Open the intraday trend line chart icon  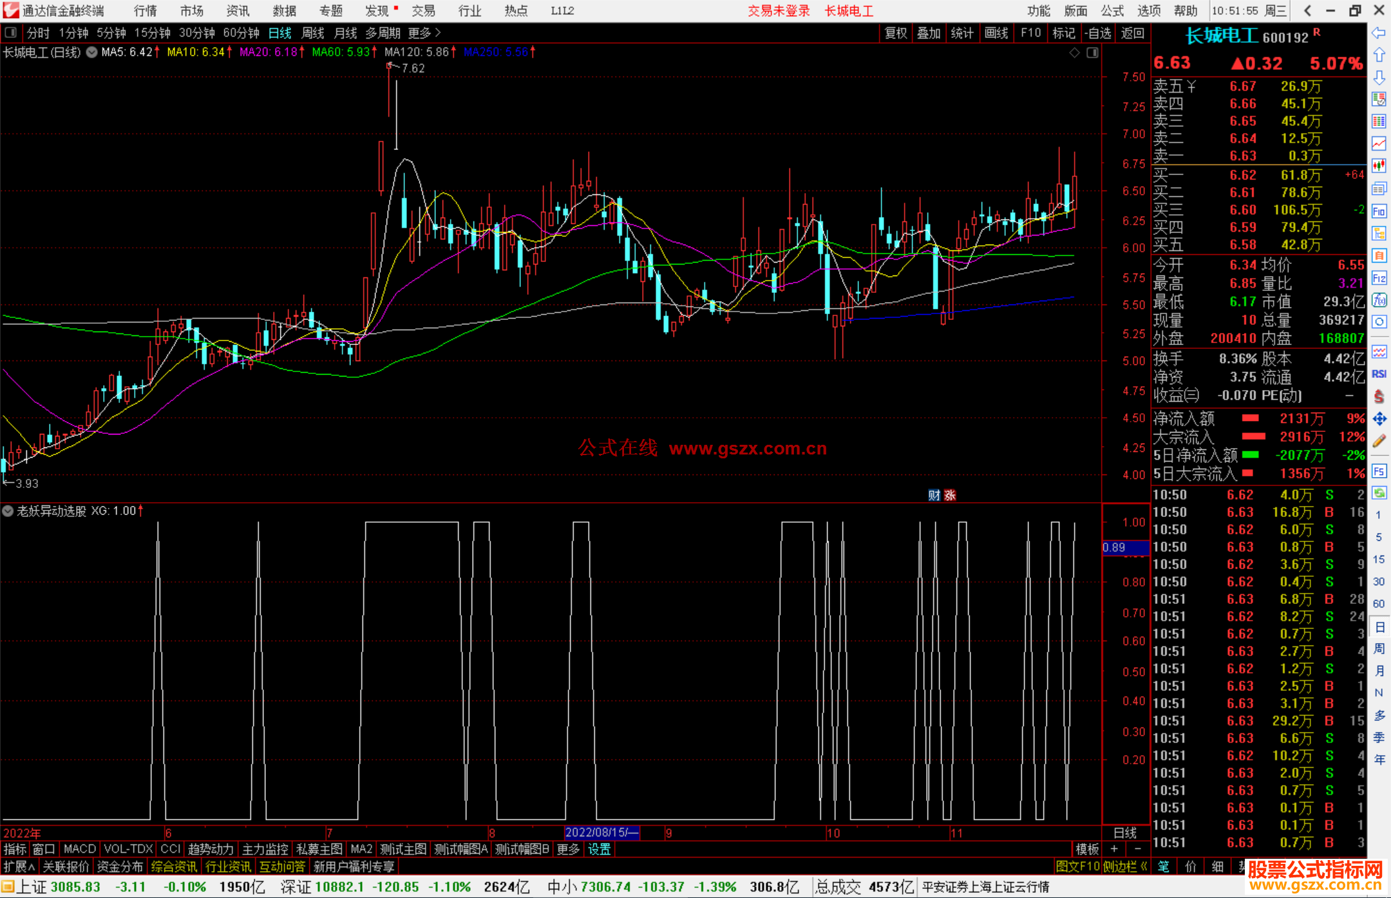1379,144
